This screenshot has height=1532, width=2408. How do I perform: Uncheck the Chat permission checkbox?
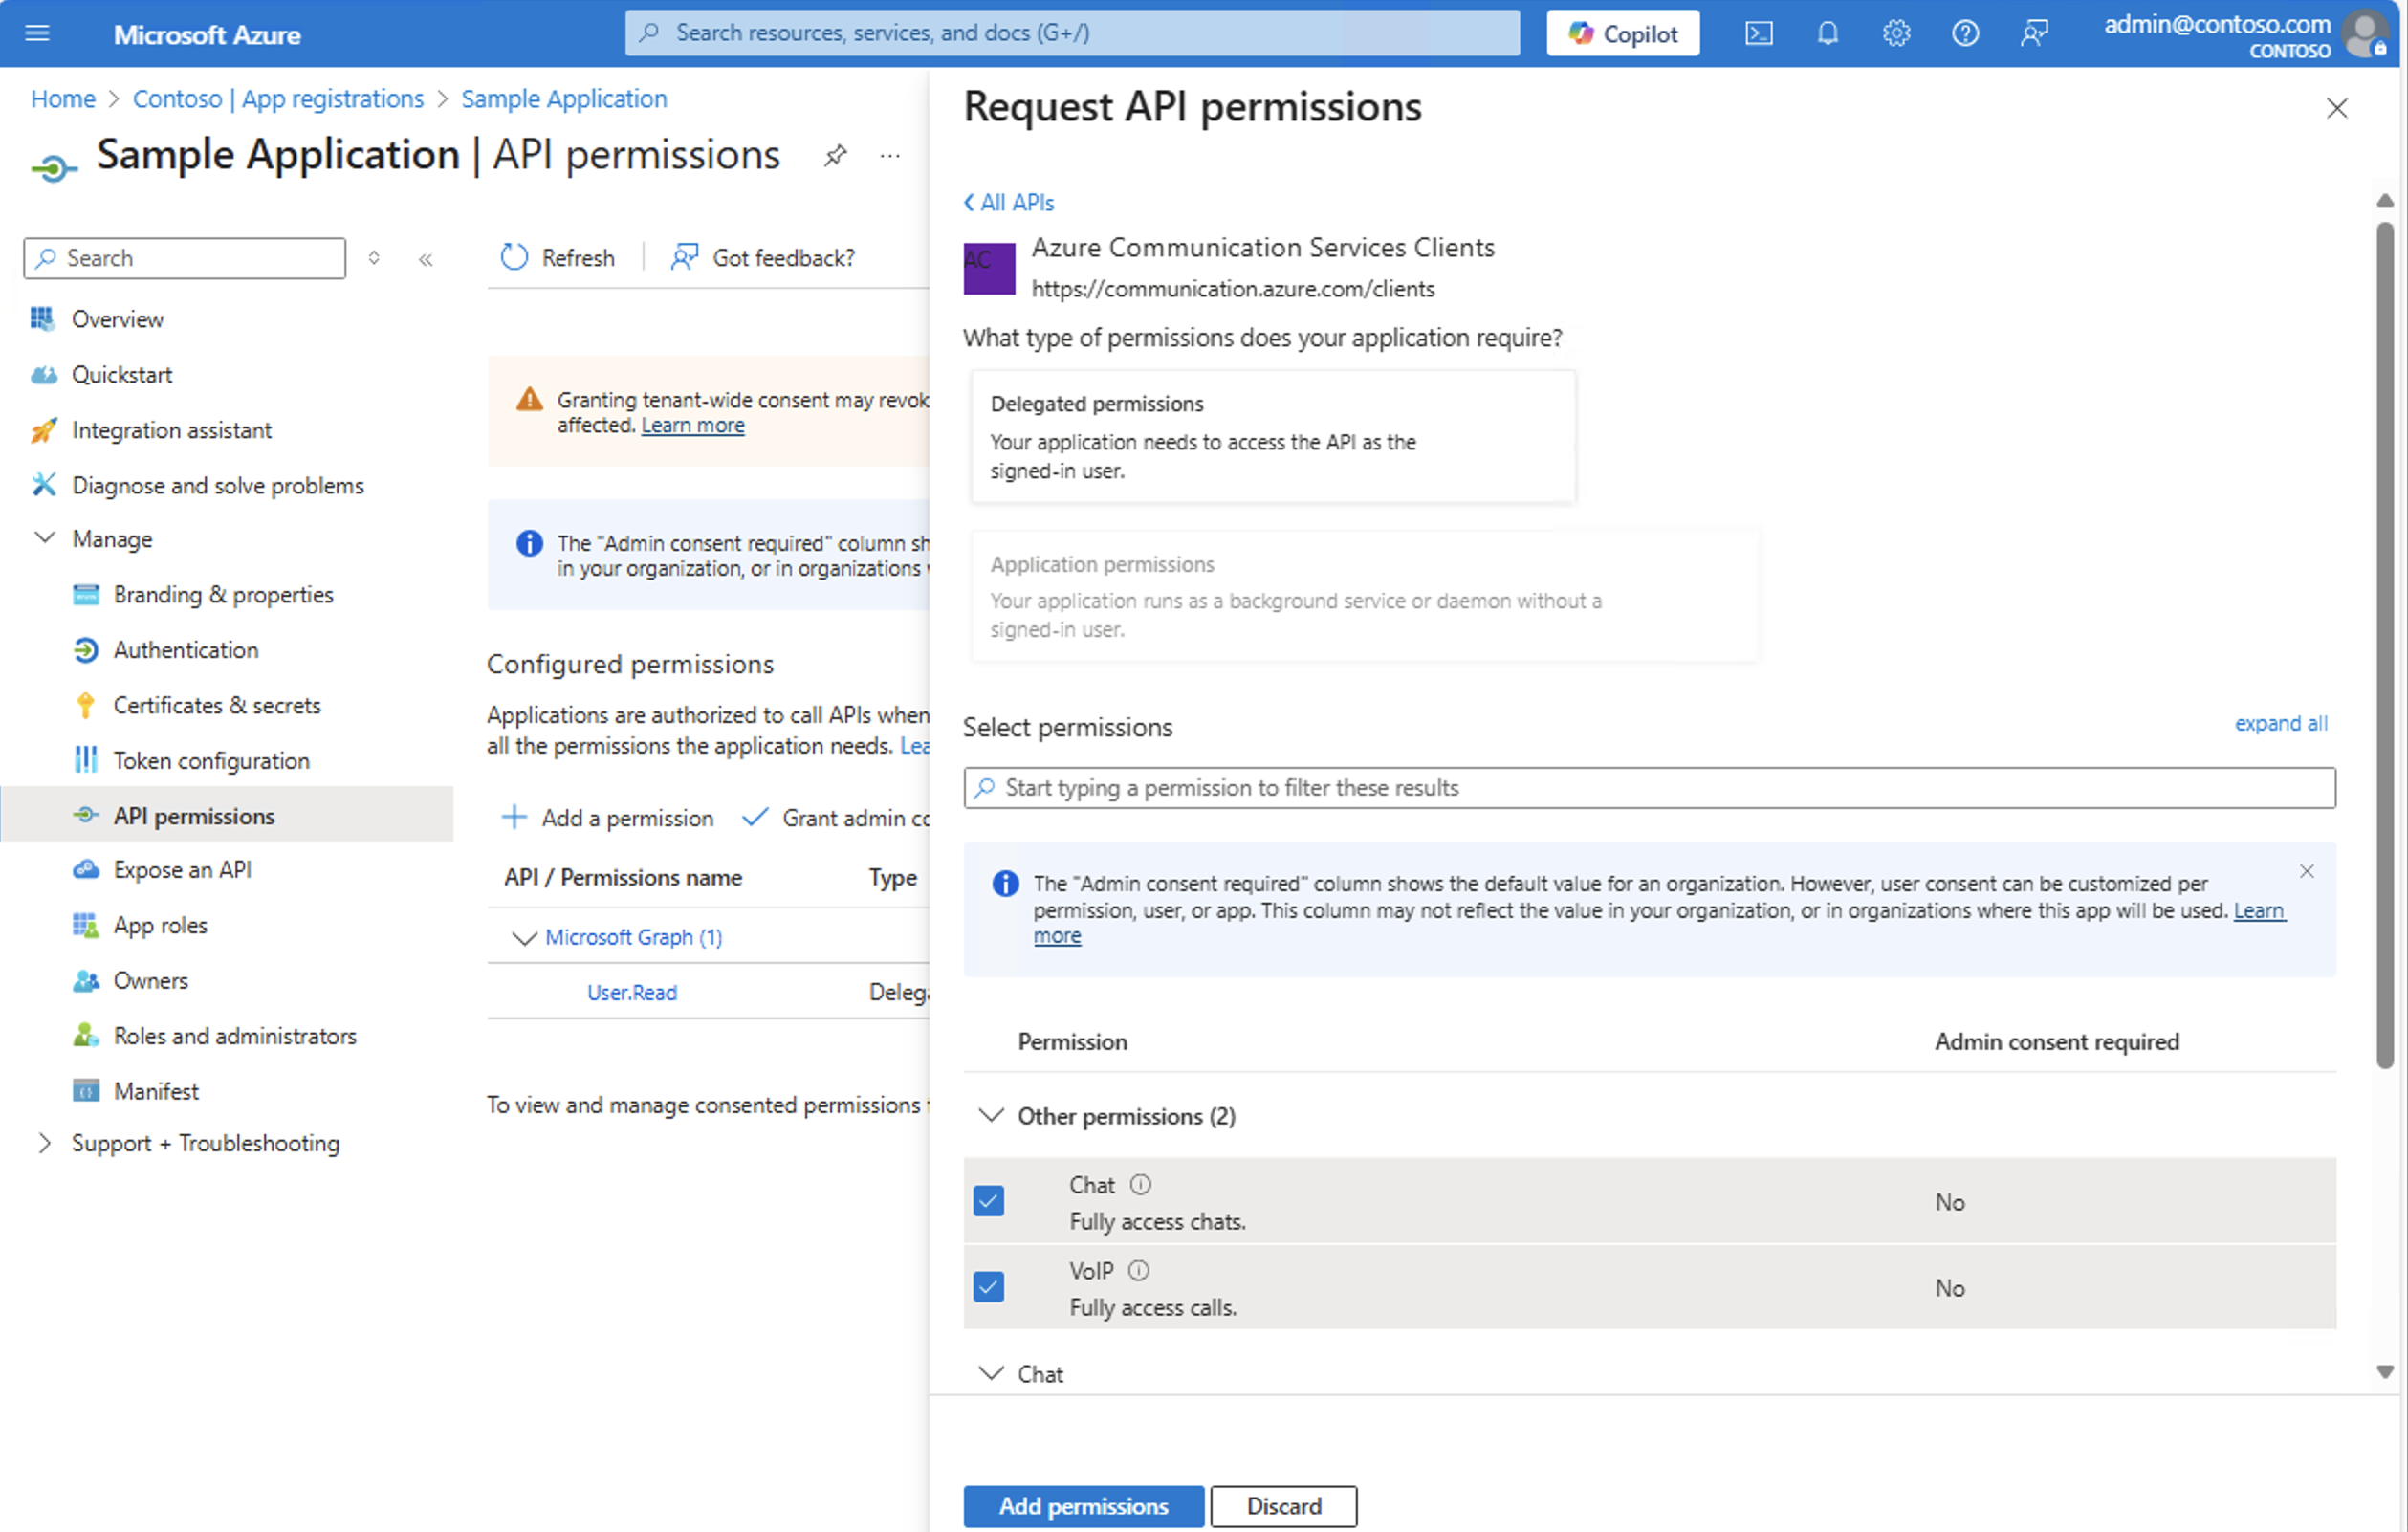click(x=988, y=1200)
